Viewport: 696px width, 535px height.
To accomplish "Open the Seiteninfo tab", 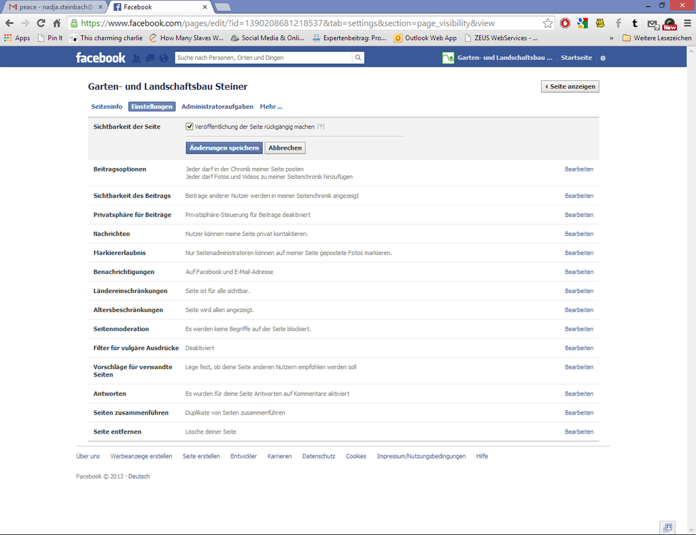I will tap(107, 107).
